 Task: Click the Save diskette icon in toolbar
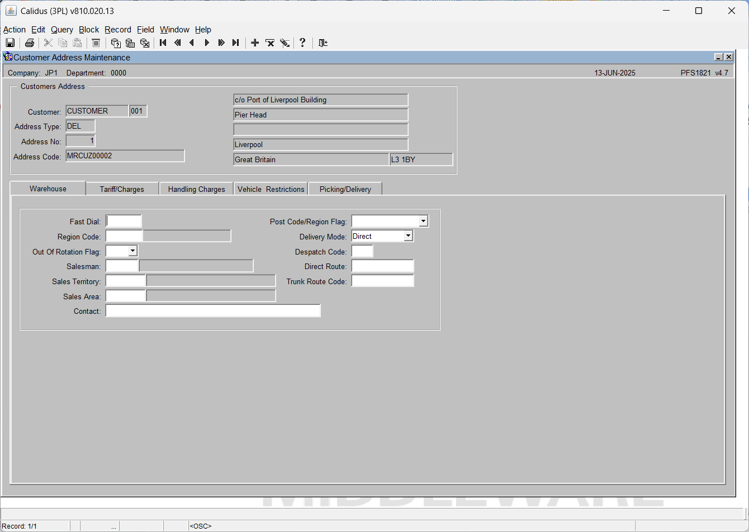click(x=10, y=43)
